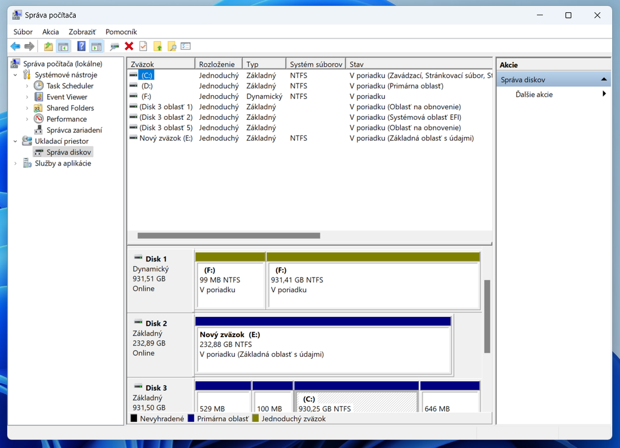Viewport: 620px width, 448px height.
Task: Open the Ďalšie akcie submenu arrow
Action: pos(604,94)
